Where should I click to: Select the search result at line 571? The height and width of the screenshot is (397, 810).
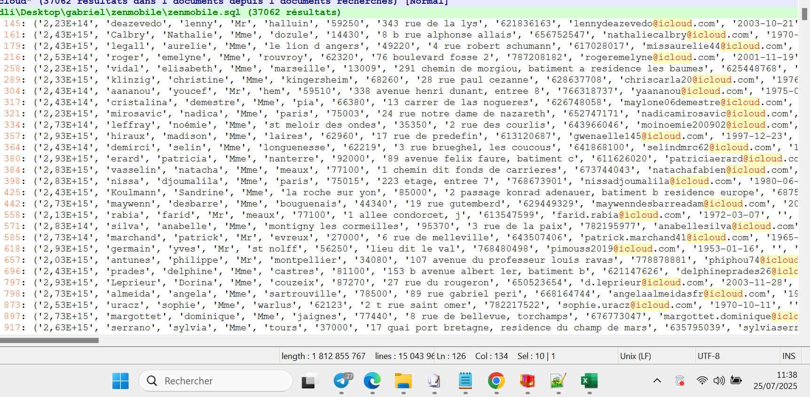click(x=399, y=226)
